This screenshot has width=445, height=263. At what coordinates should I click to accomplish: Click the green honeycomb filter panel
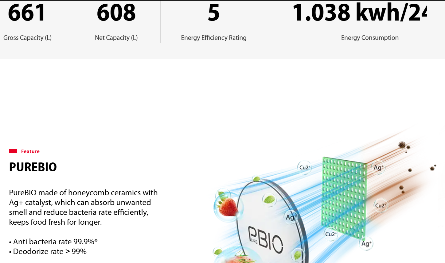[344, 196]
